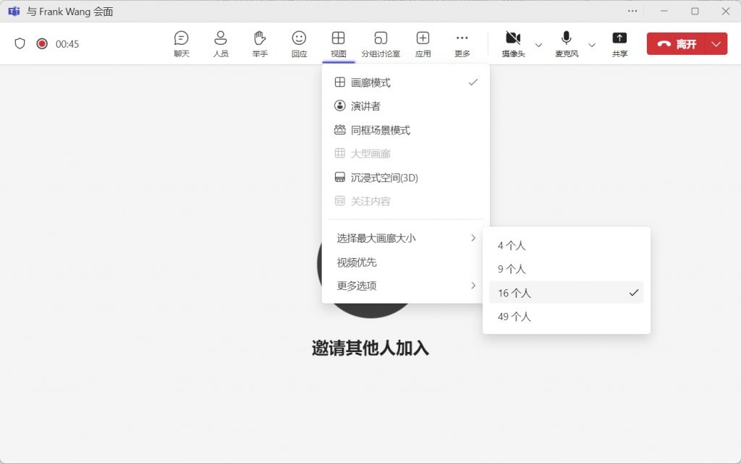Click the shield privacy icon

click(20, 44)
